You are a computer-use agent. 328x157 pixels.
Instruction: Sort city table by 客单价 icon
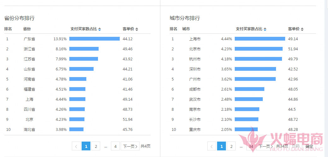(x=302, y=29)
